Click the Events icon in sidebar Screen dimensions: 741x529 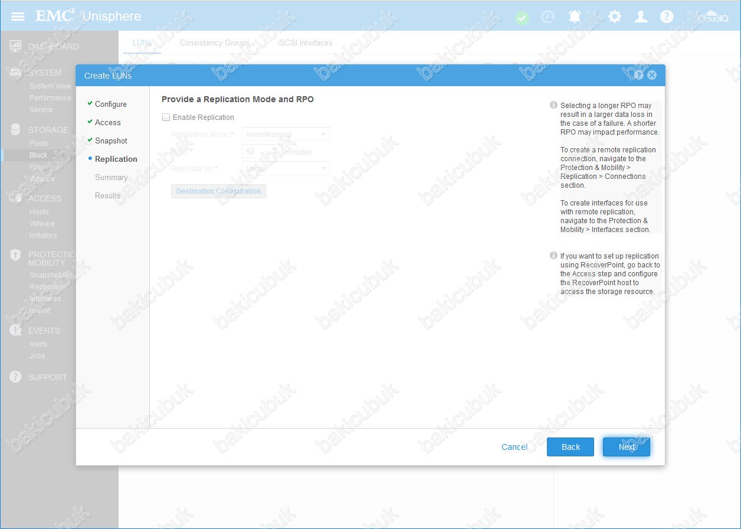(x=16, y=331)
